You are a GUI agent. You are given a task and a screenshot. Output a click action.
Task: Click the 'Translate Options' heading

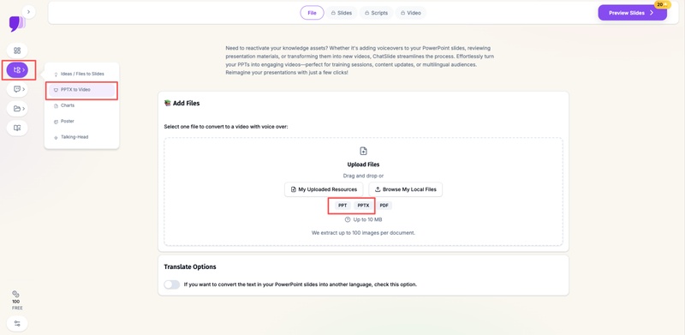point(190,266)
